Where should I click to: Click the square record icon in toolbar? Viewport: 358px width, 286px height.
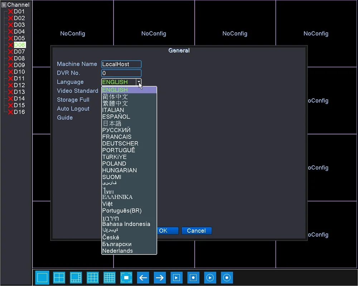pos(193,277)
